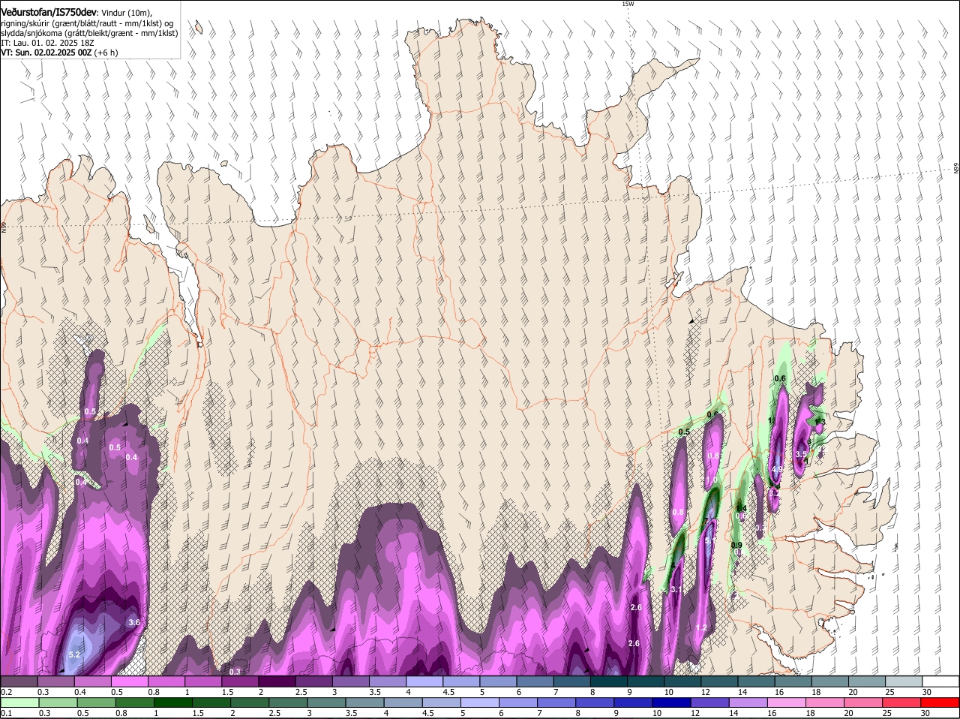Click the 0.9 precipitation value on the map
Screen dimensions: 960x719
736,545
